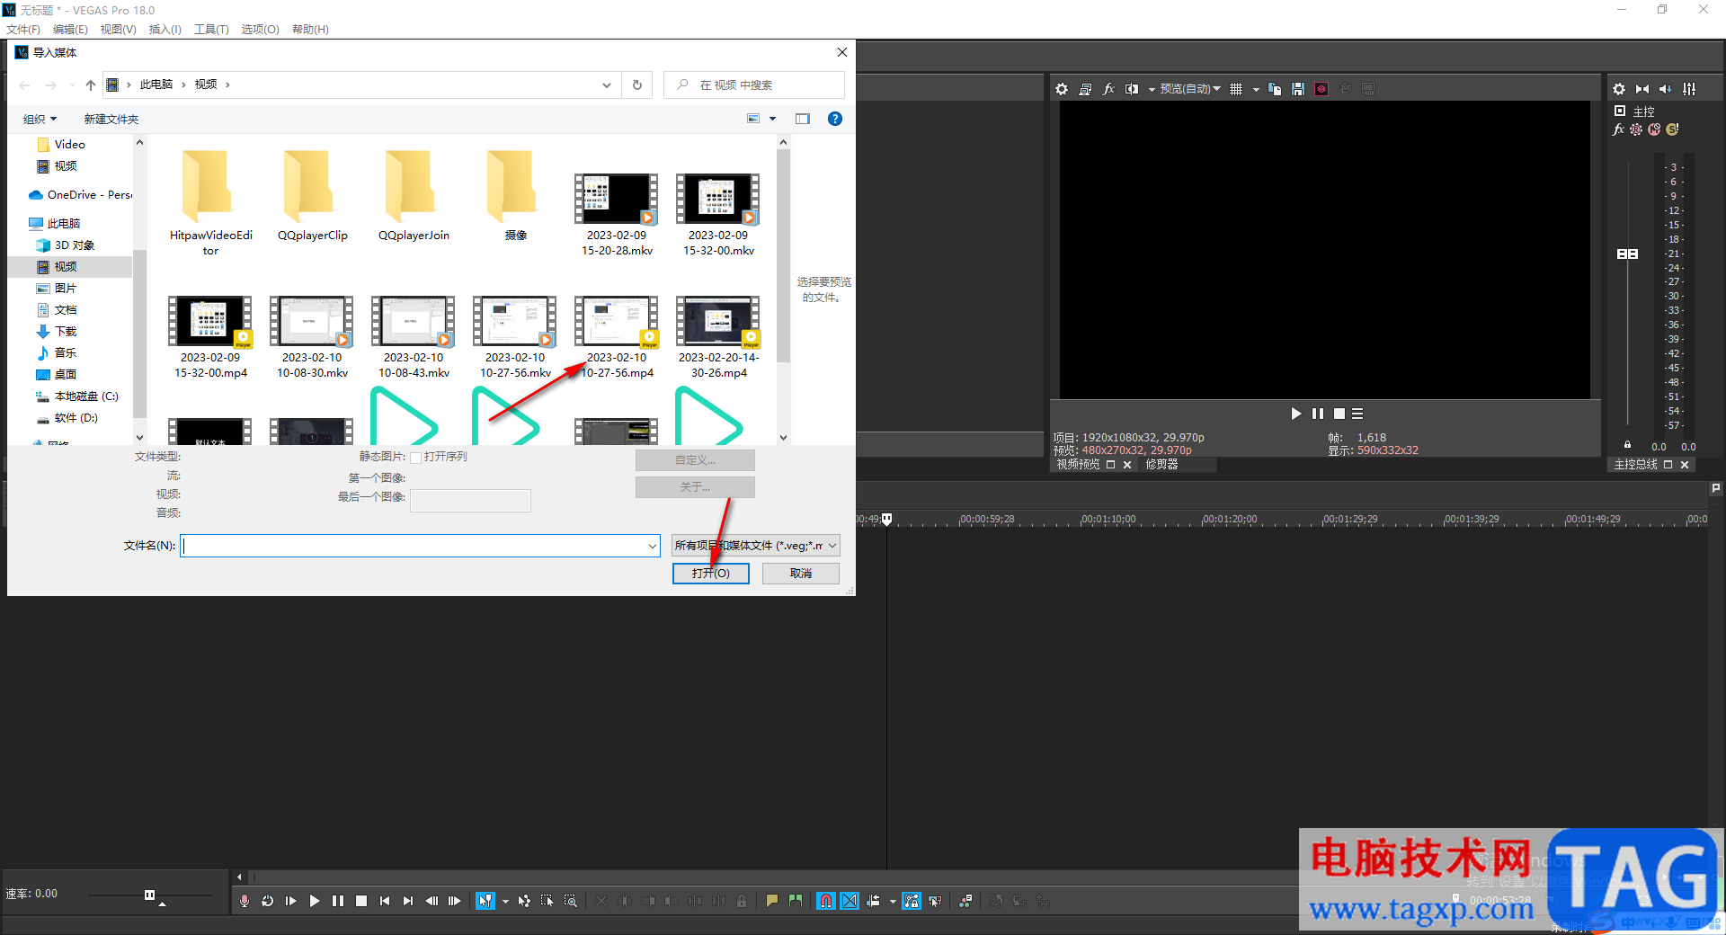Image resolution: width=1726 pixels, height=935 pixels.
Task: Open the View menu
Action: point(118,30)
